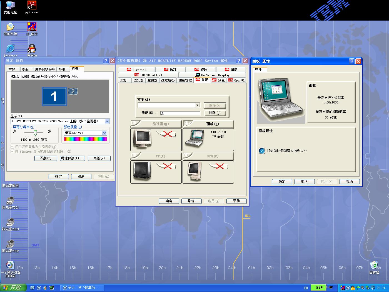This screenshot has width=389, height=292.
Task: Click the CRT monitor device image
Action: click(142, 138)
